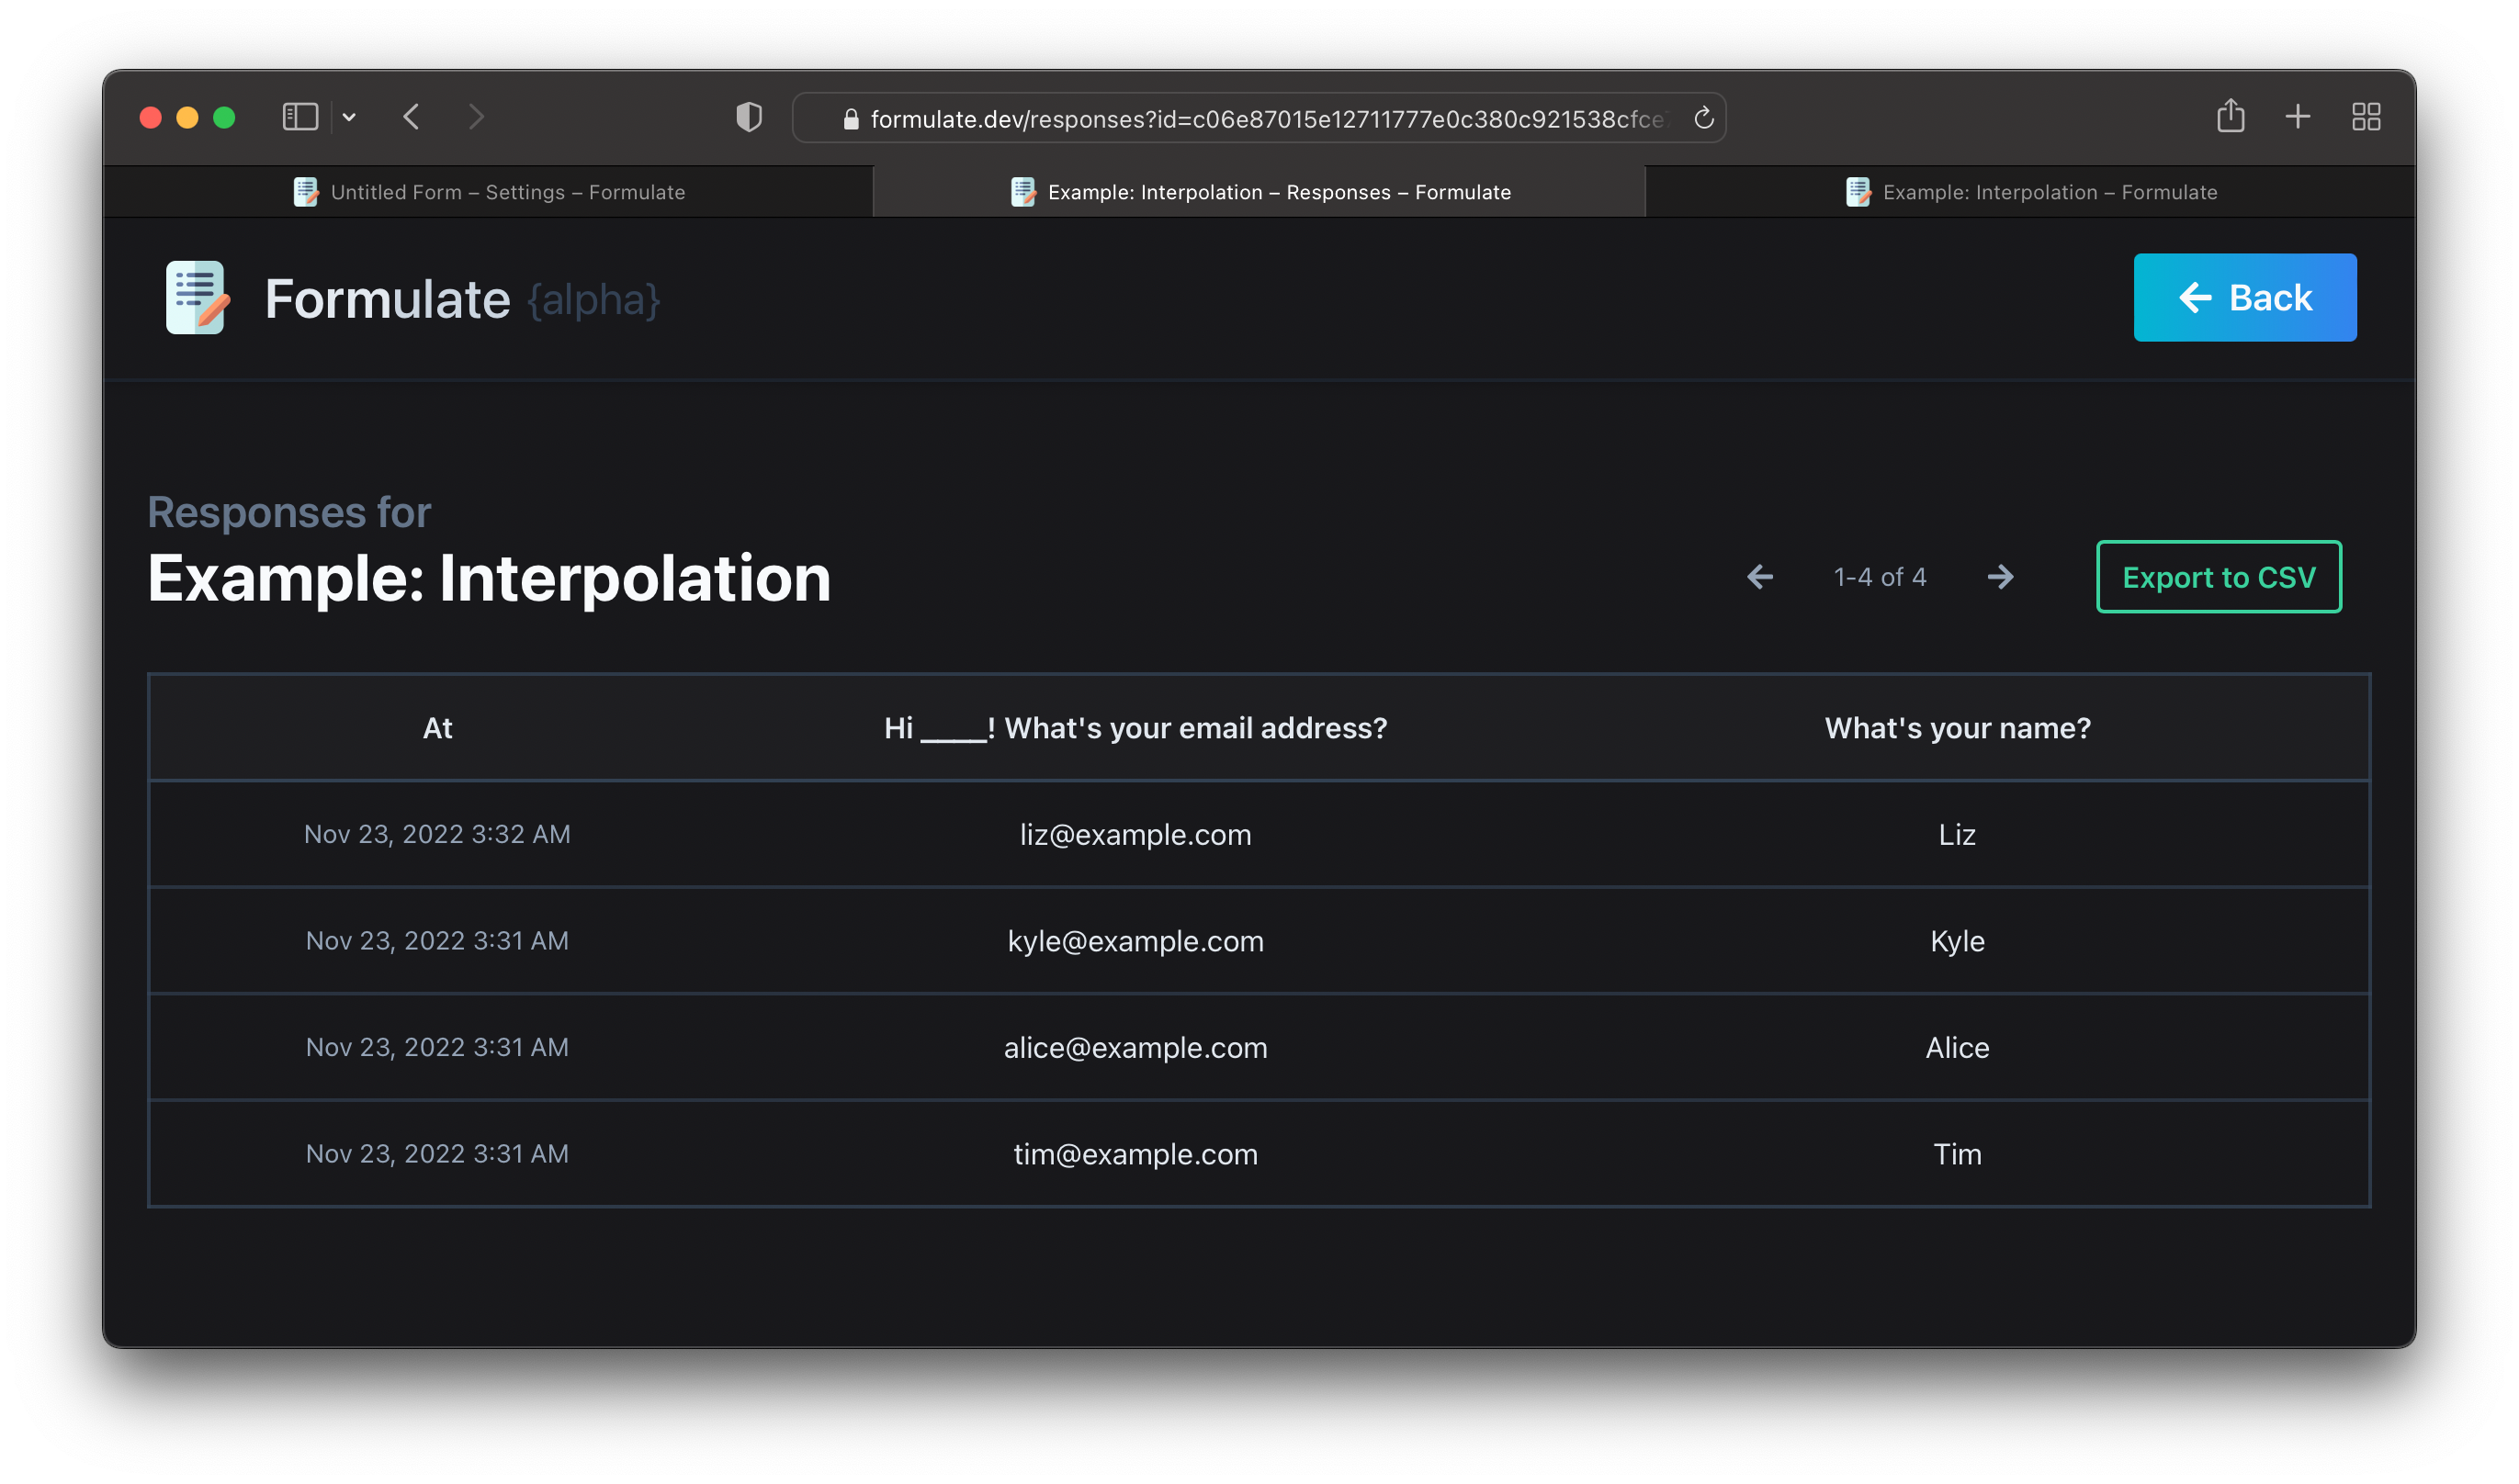Click the liz@example.com response cell
Screen dimensions: 2519x1484
coord(1135,834)
